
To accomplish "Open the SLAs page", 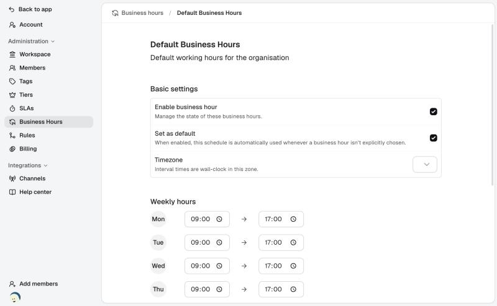I will tap(49, 108).
